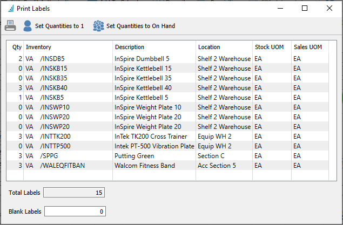The width and height of the screenshot is (343, 225).
Task: Click the Total Labels field
Action: (x=73, y=192)
